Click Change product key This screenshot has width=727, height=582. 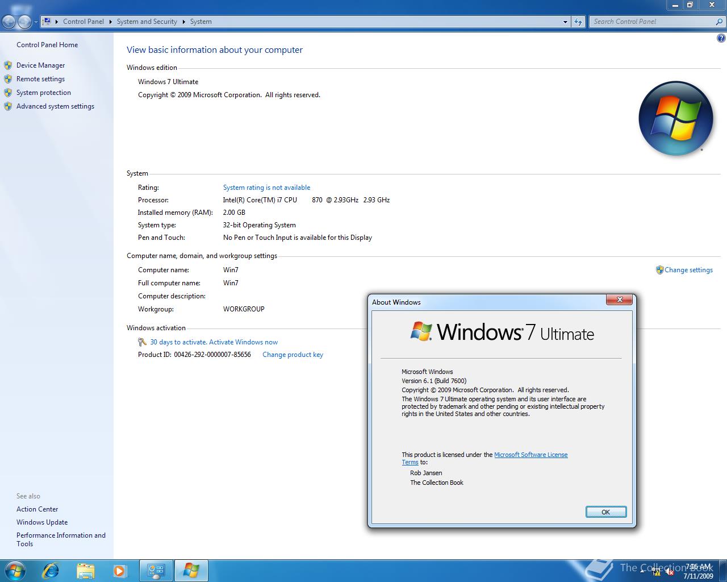click(293, 355)
